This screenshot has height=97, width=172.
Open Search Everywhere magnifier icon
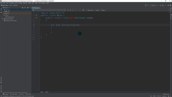[x=168, y=5]
